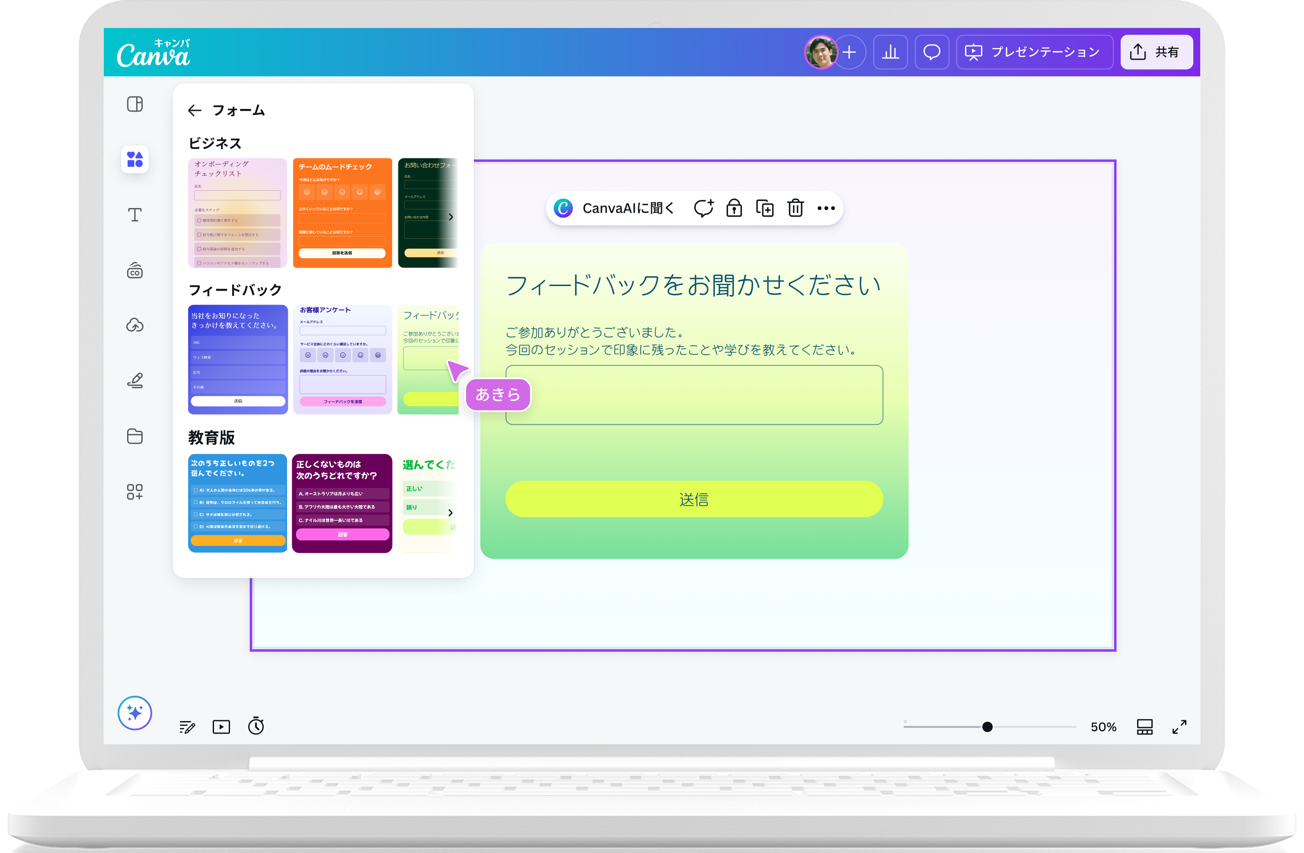Select the Elements icon in the sidebar
1304x853 pixels.
click(x=135, y=160)
